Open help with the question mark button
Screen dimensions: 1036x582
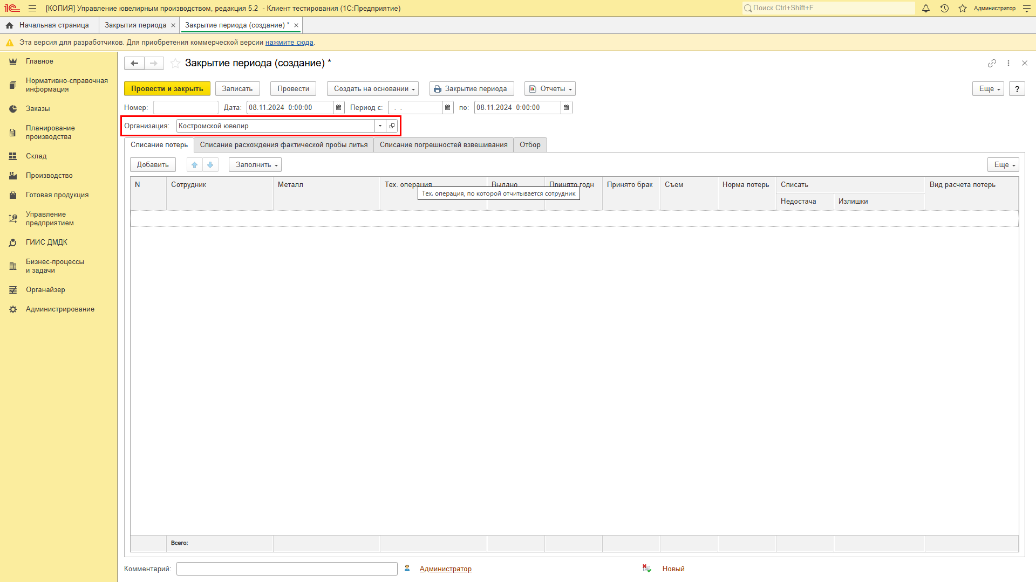pos(1017,89)
